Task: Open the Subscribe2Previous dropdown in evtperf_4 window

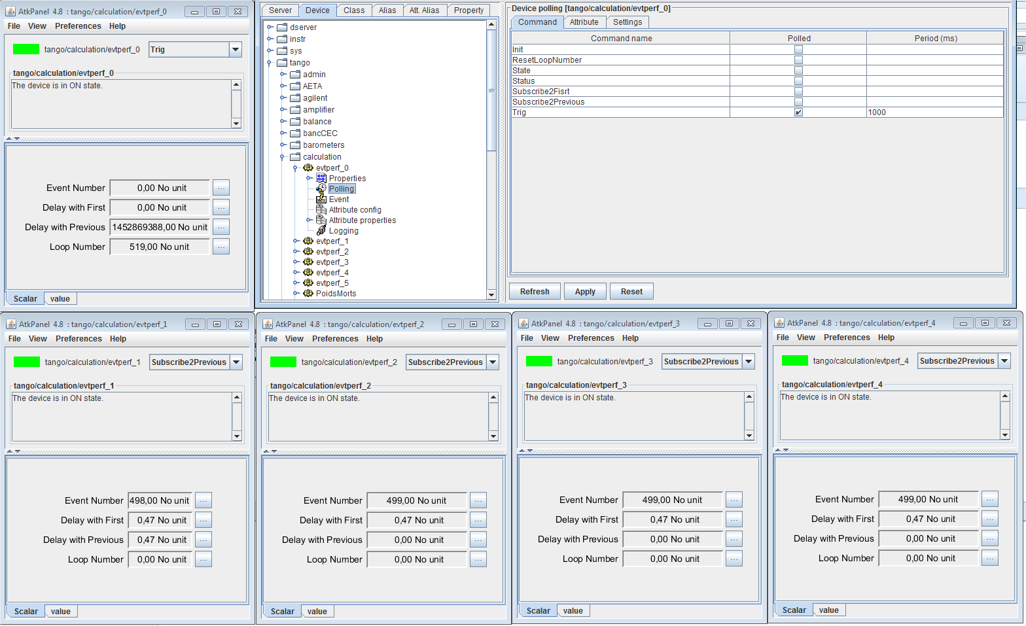Action: 1004,360
